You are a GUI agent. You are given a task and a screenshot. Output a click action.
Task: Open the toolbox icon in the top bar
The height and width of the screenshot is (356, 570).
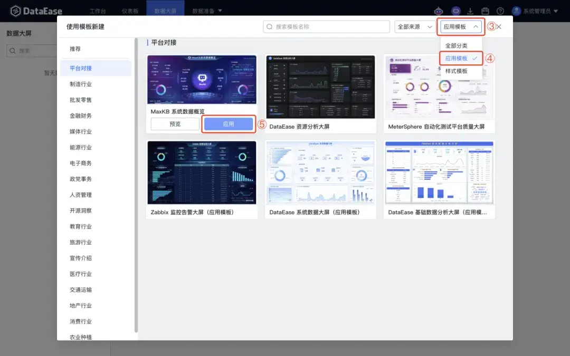(x=486, y=11)
